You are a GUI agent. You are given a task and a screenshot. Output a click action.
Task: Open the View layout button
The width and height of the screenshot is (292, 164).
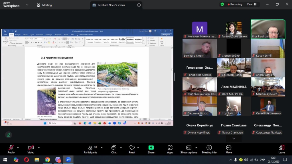pos(252,4)
